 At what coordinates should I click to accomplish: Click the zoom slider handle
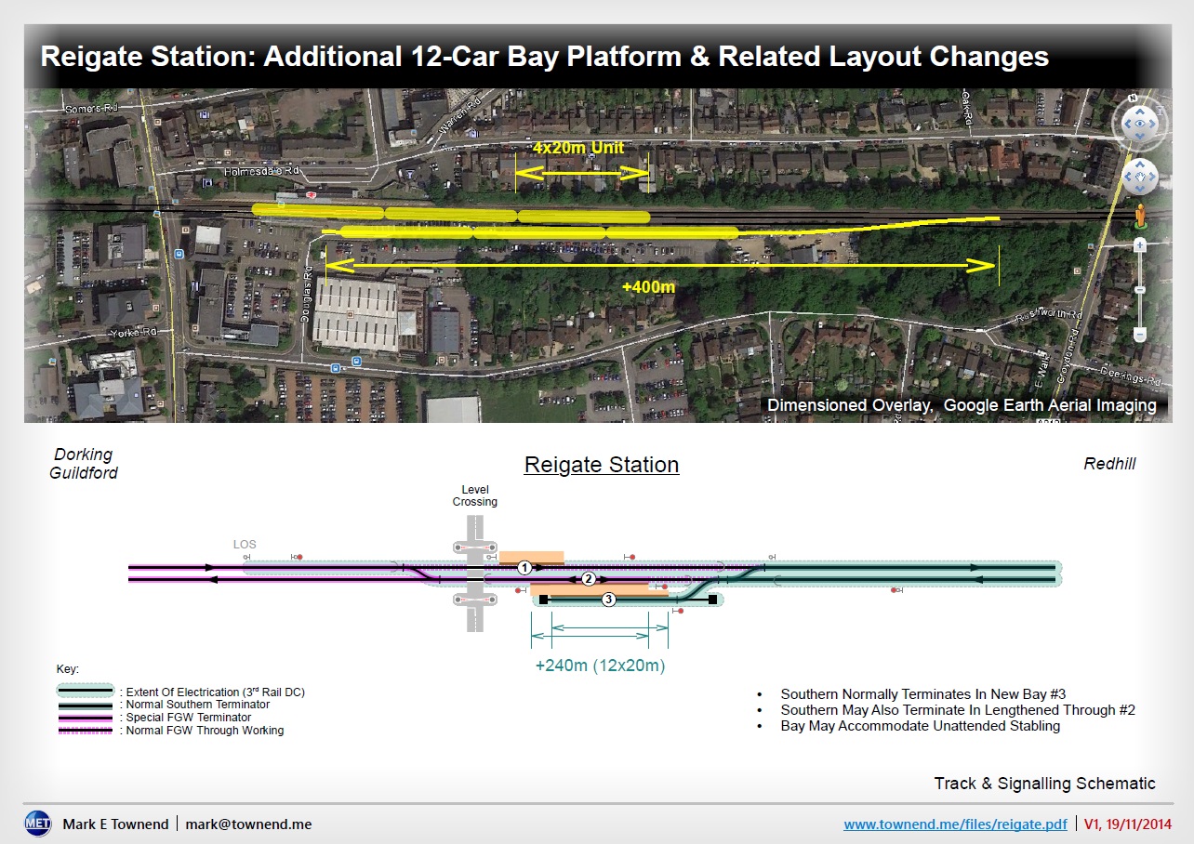1140,291
